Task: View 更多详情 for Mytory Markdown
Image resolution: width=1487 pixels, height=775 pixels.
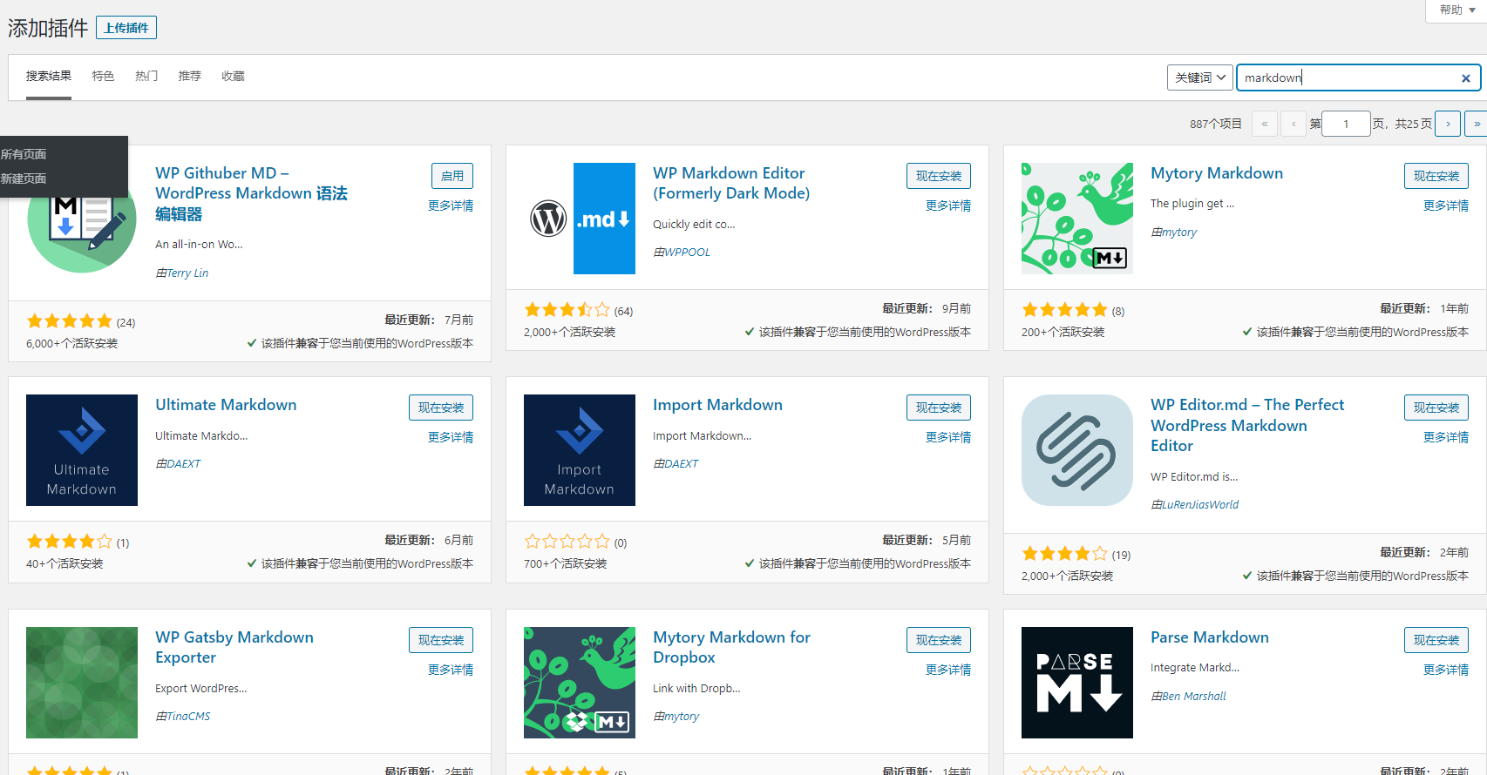Action: point(1446,206)
